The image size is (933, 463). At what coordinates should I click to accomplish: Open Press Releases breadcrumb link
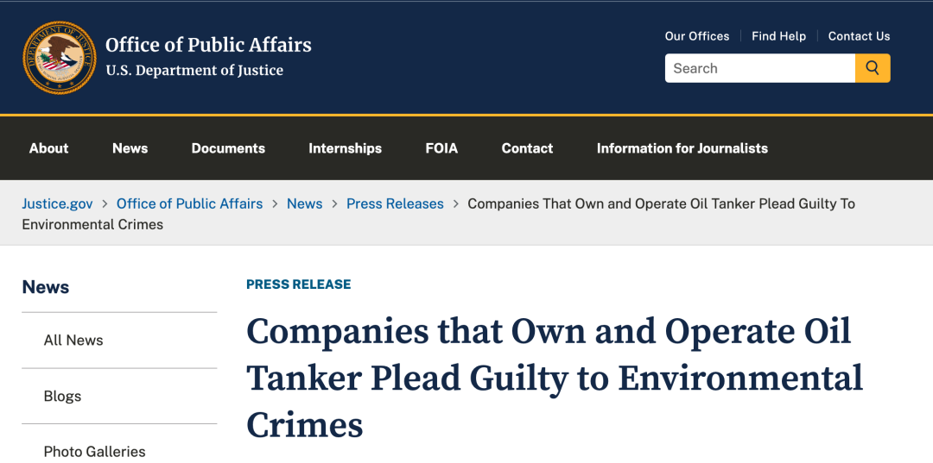click(x=395, y=203)
